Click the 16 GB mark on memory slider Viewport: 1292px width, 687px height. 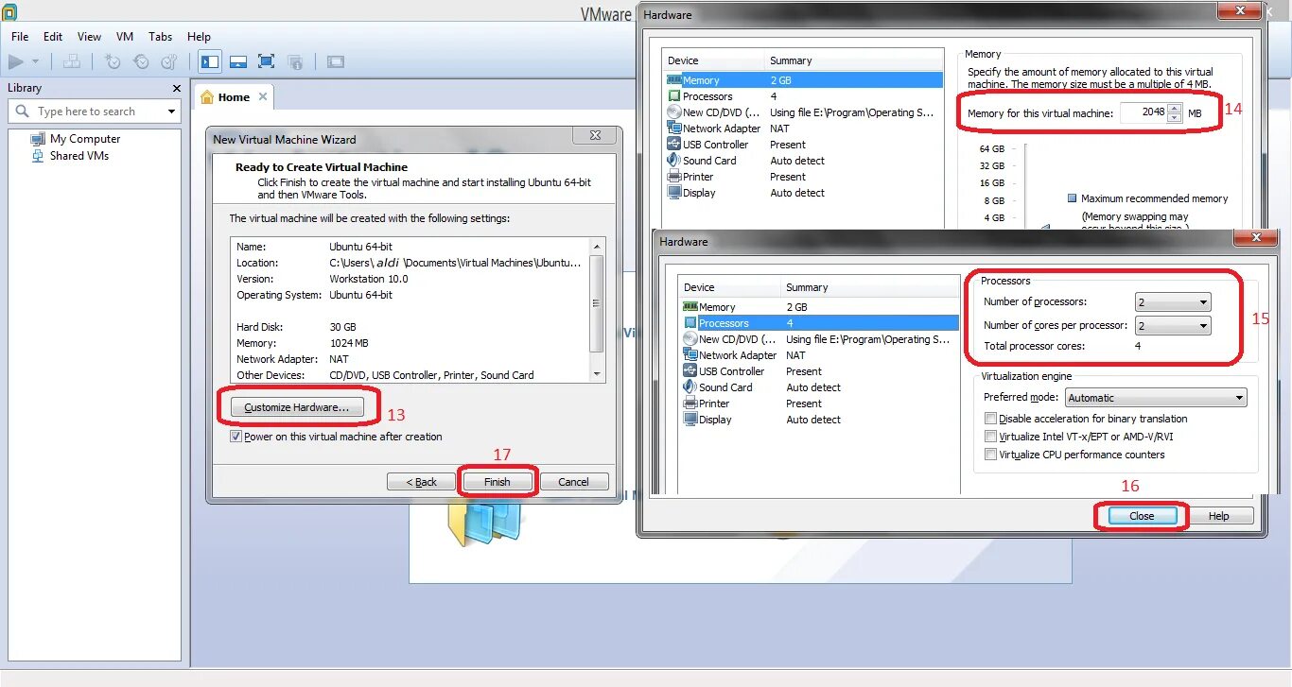coord(992,183)
